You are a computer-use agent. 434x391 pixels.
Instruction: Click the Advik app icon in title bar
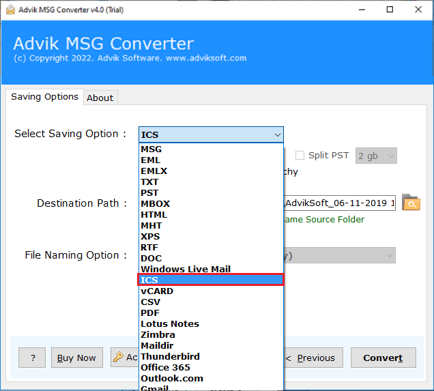10,10
